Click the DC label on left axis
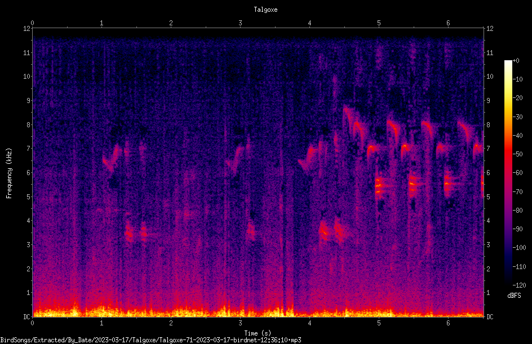 [x=26, y=316]
